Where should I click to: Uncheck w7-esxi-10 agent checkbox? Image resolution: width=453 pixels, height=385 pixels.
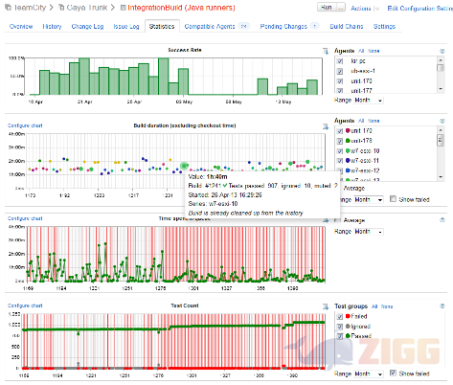340,151
